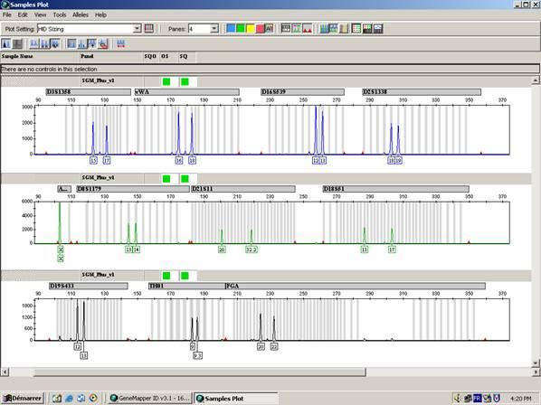Click the D3S1358 marker header bar
Viewport: 541px width, 405px height.
tap(89, 92)
